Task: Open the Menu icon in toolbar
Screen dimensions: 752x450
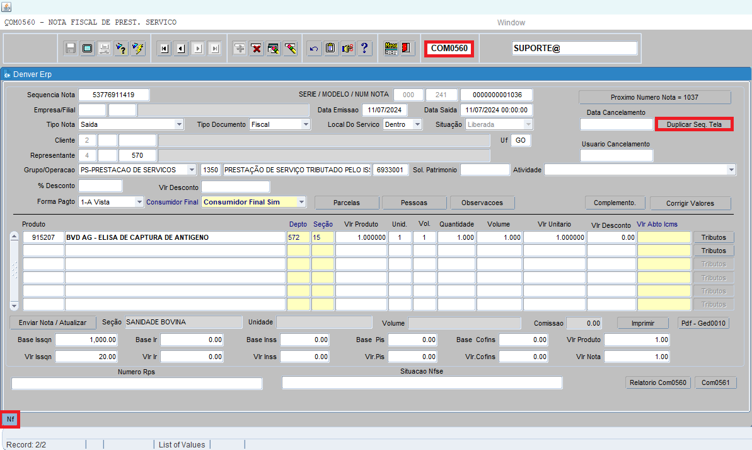Action: click(391, 49)
